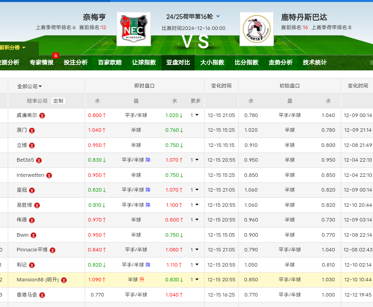Click the 香港马会 company name
Viewport: 373px width, 307px height.
[x=27, y=295]
